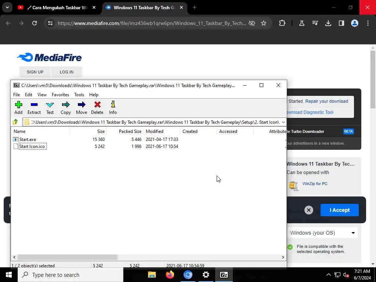The image size is (376, 282).
Task: Expand the Windows (your OS) dropdown
Action: (323, 233)
